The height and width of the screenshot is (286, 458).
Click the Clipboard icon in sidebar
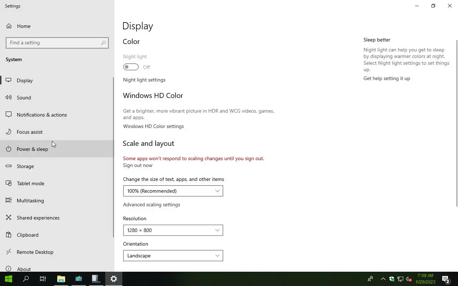(9, 235)
